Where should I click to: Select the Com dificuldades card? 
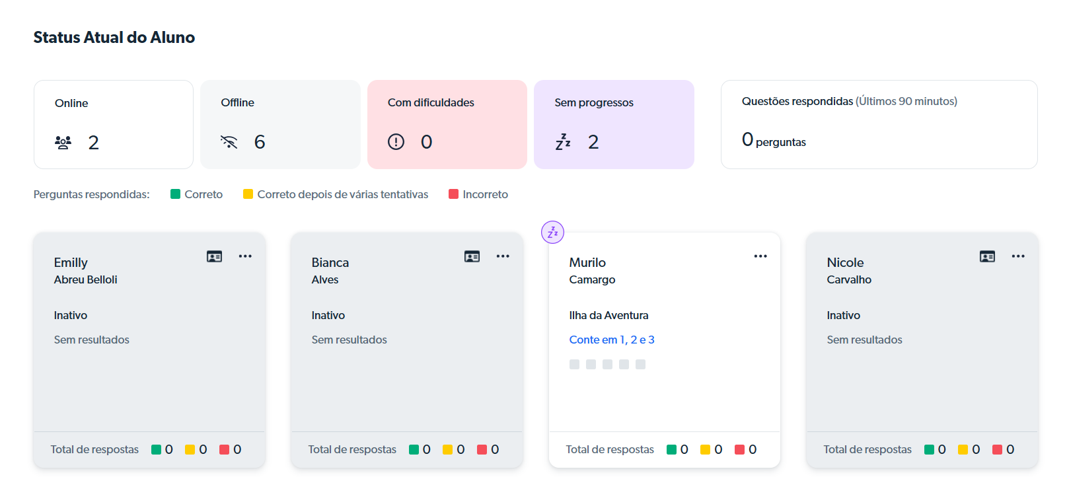[447, 124]
